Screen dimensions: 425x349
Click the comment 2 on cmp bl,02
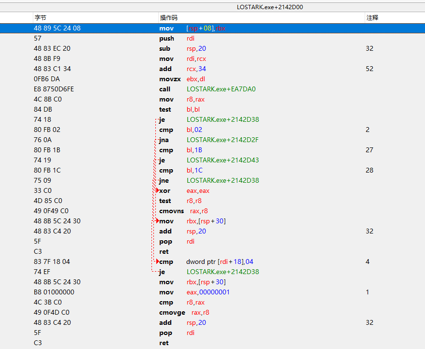click(368, 130)
